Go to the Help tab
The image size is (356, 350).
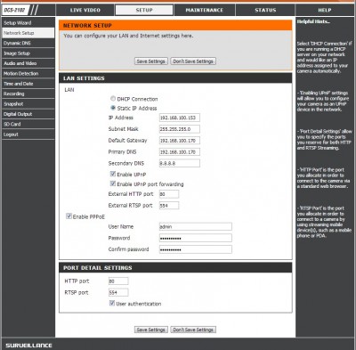(x=325, y=10)
